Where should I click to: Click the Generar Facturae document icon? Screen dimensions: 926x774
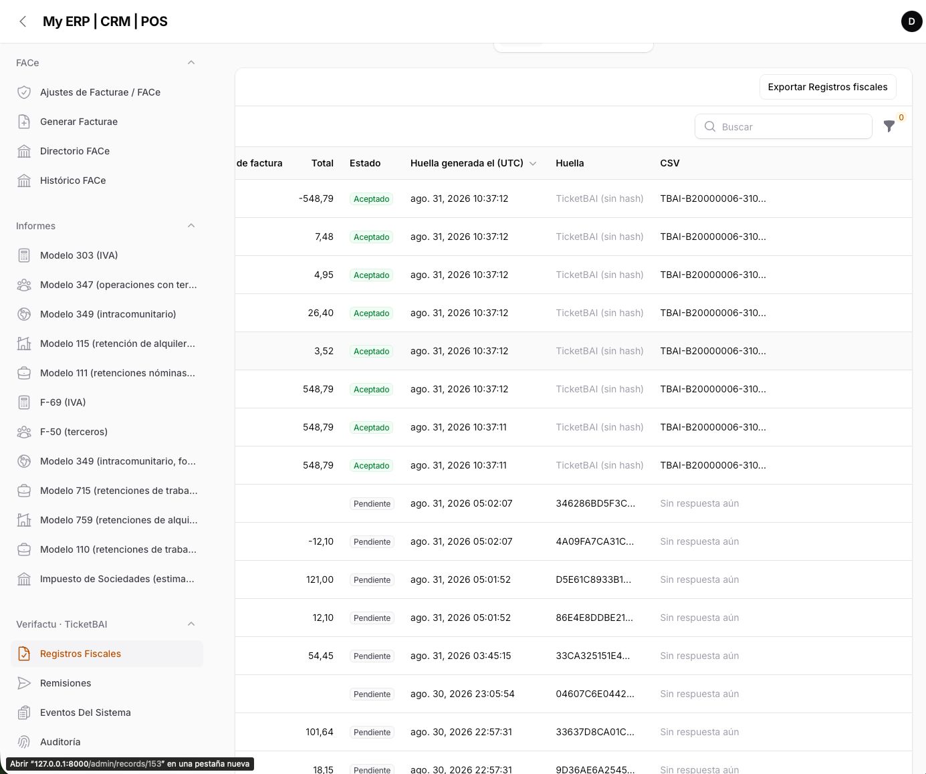tap(24, 122)
